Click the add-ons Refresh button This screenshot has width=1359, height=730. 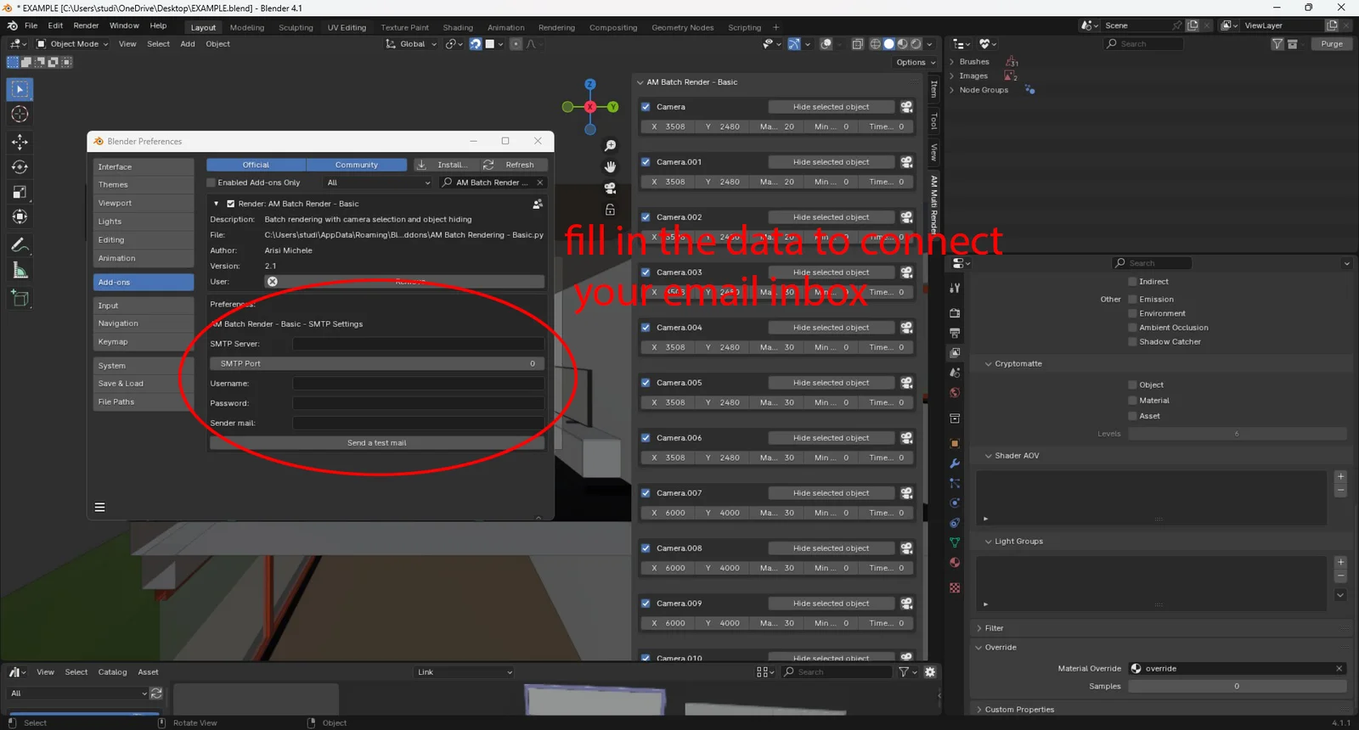pyautogui.click(x=512, y=165)
